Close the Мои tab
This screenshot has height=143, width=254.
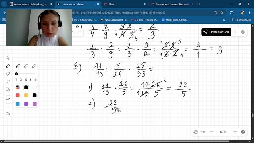click(x=145, y=4)
